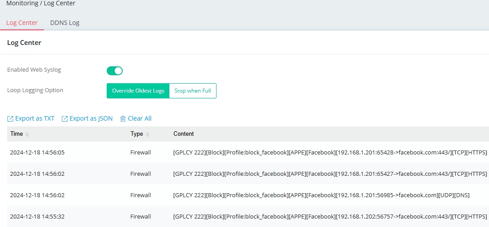Image resolution: width=489 pixels, height=227 pixels.
Task: Click the Time column header
Action: coord(16,134)
